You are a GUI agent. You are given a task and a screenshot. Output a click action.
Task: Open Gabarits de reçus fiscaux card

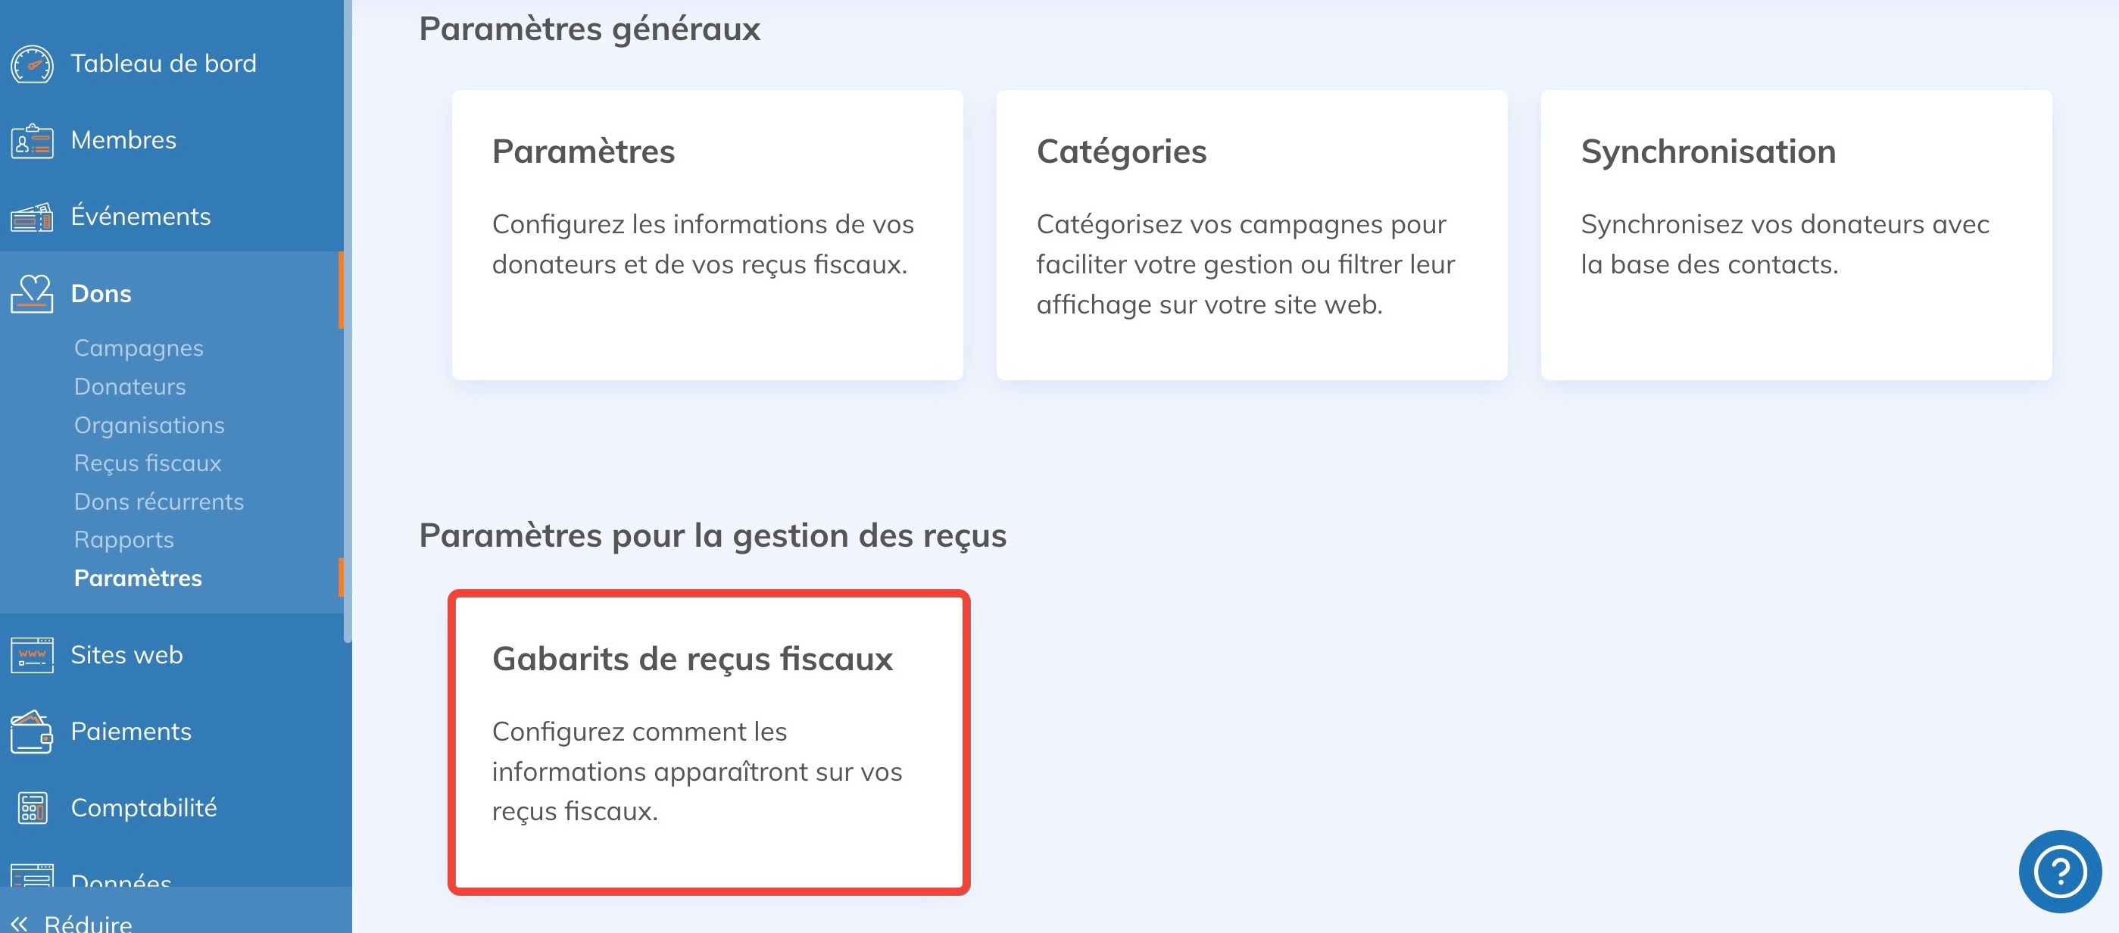click(x=708, y=741)
